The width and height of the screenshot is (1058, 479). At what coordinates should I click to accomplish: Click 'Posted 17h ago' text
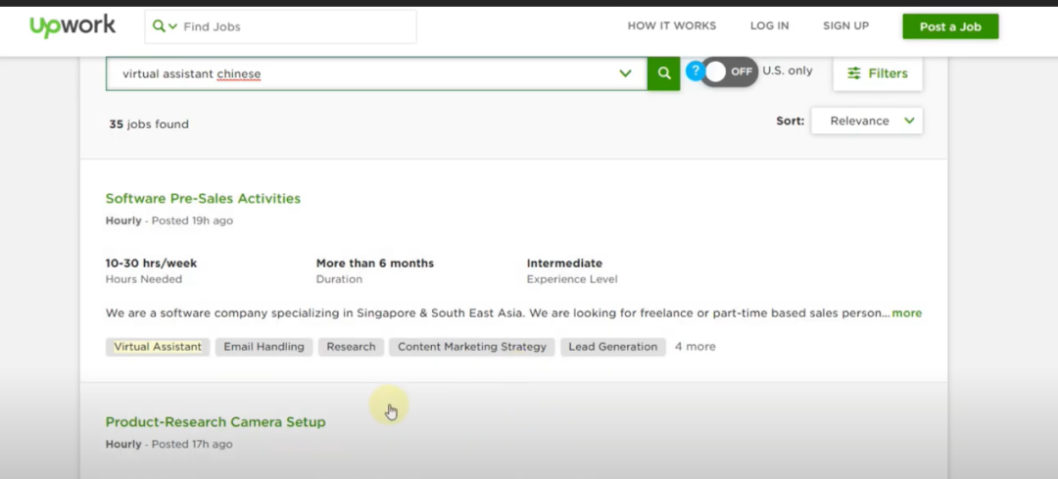[192, 444]
